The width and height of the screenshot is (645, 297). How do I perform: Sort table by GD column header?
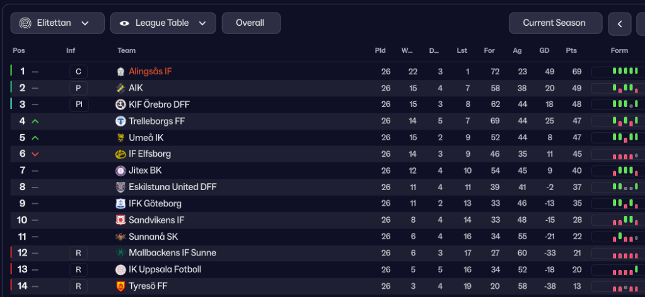(x=545, y=50)
